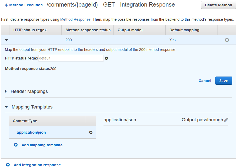
Task: Click the plus icon for Add integration response
Action: [8, 165]
